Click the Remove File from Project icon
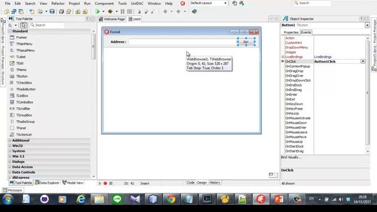Screen dimensions: 377x212 tap(85, 11)
